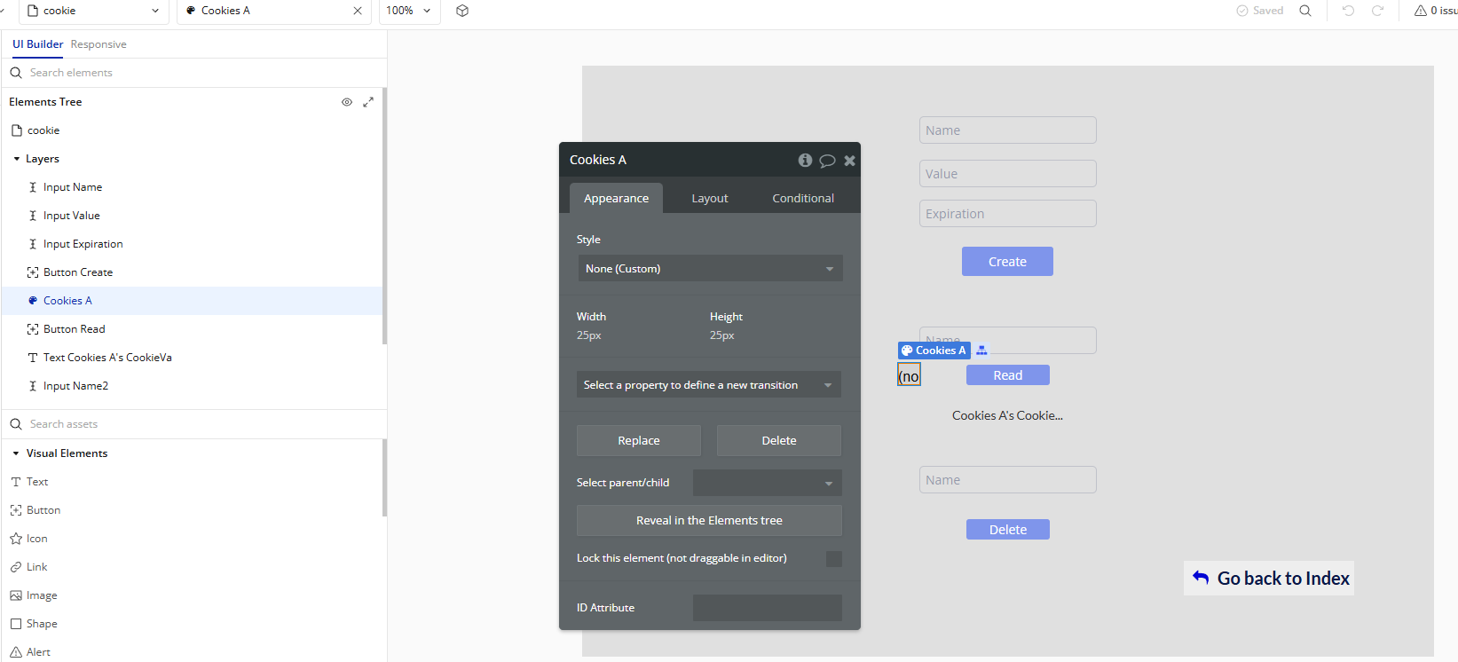The image size is (1458, 662).
Task: Toggle element visibility eye in Elements Tree
Action: click(x=347, y=102)
